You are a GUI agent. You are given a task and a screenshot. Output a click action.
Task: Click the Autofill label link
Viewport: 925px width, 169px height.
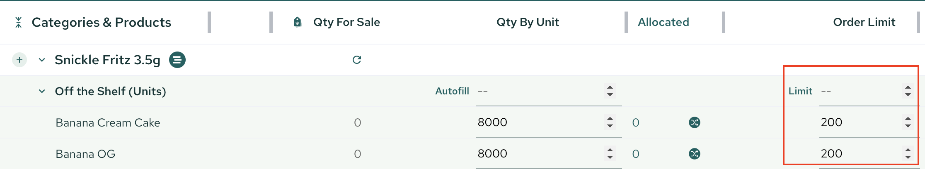click(x=452, y=91)
